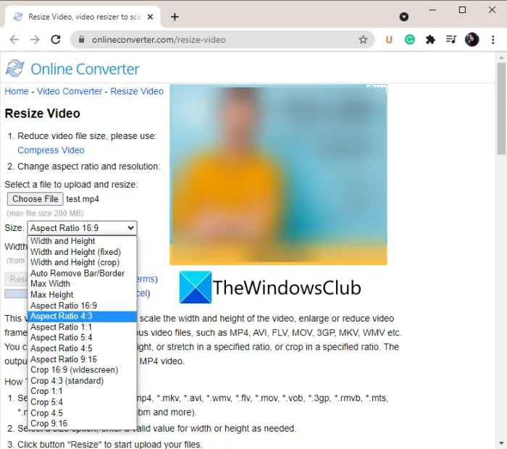507x449 pixels.
Task: Open the media control playlist icon
Action: (451, 39)
